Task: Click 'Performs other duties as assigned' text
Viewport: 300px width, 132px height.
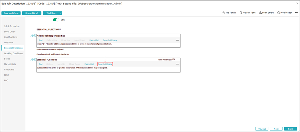Action: (x=50, y=49)
